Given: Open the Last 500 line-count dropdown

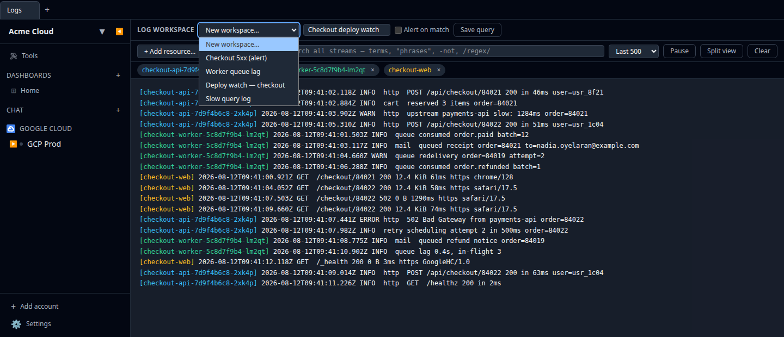Looking at the screenshot, I should [634, 51].
